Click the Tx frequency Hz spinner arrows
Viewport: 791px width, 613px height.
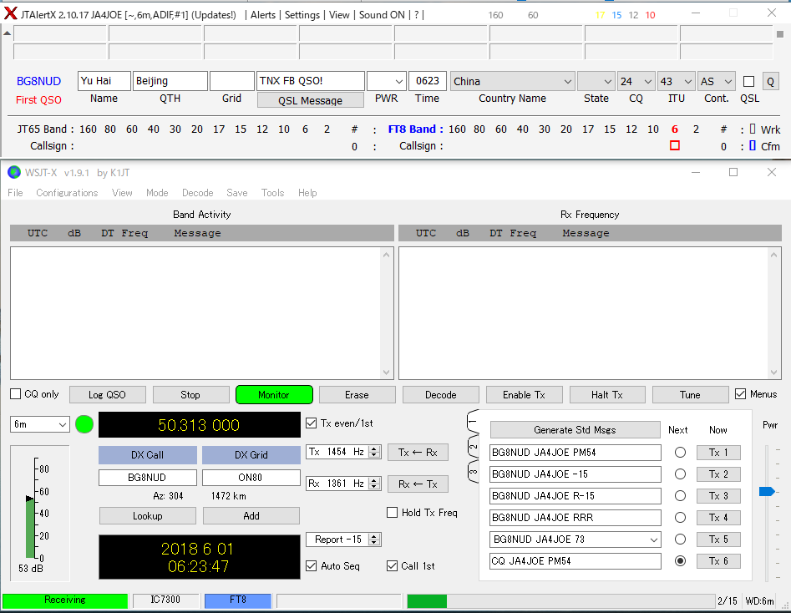coord(374,452)
